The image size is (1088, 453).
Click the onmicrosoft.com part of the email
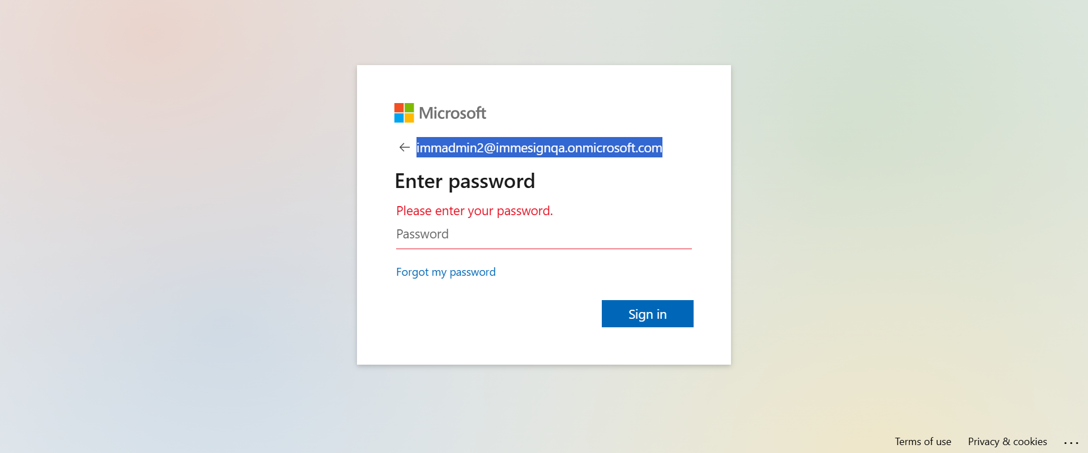(615, 148)
